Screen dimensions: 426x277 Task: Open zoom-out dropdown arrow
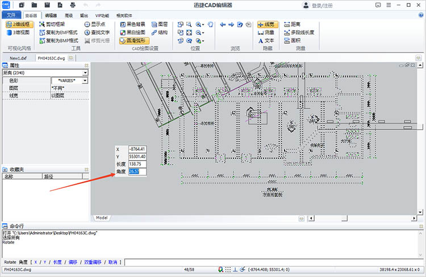[203, 33]
